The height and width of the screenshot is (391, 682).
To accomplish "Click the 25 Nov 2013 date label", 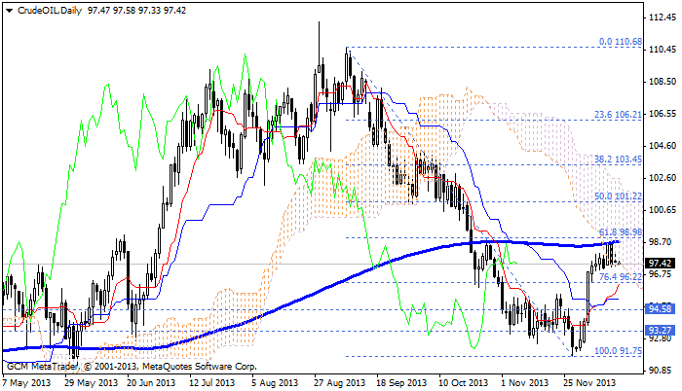I will (x=587, y=383).
